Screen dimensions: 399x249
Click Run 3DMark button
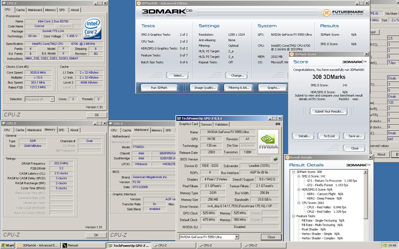pyautogui.click(x=159, y=88)
